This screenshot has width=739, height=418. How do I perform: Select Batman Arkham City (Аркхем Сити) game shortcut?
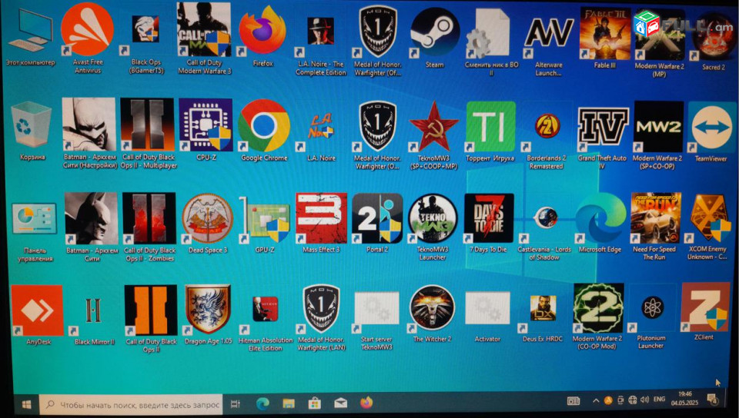point(91,218)
